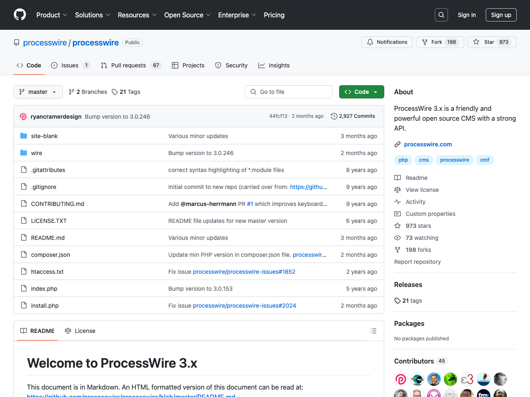Select the License tab in README panel

tap(80, 331)
